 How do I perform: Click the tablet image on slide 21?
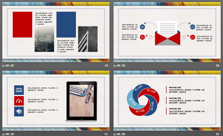(81, 101)
